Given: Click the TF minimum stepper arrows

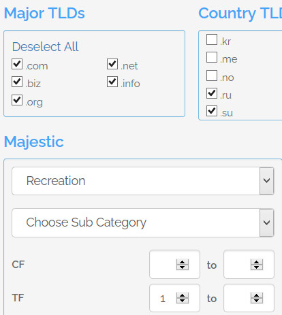Looking at the screenshot, I should click(x=183, y=298).
